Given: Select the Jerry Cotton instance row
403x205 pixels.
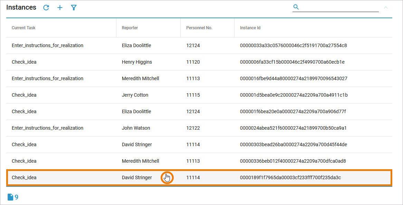Looking at the screenshot, I should (x=135, y=95).
